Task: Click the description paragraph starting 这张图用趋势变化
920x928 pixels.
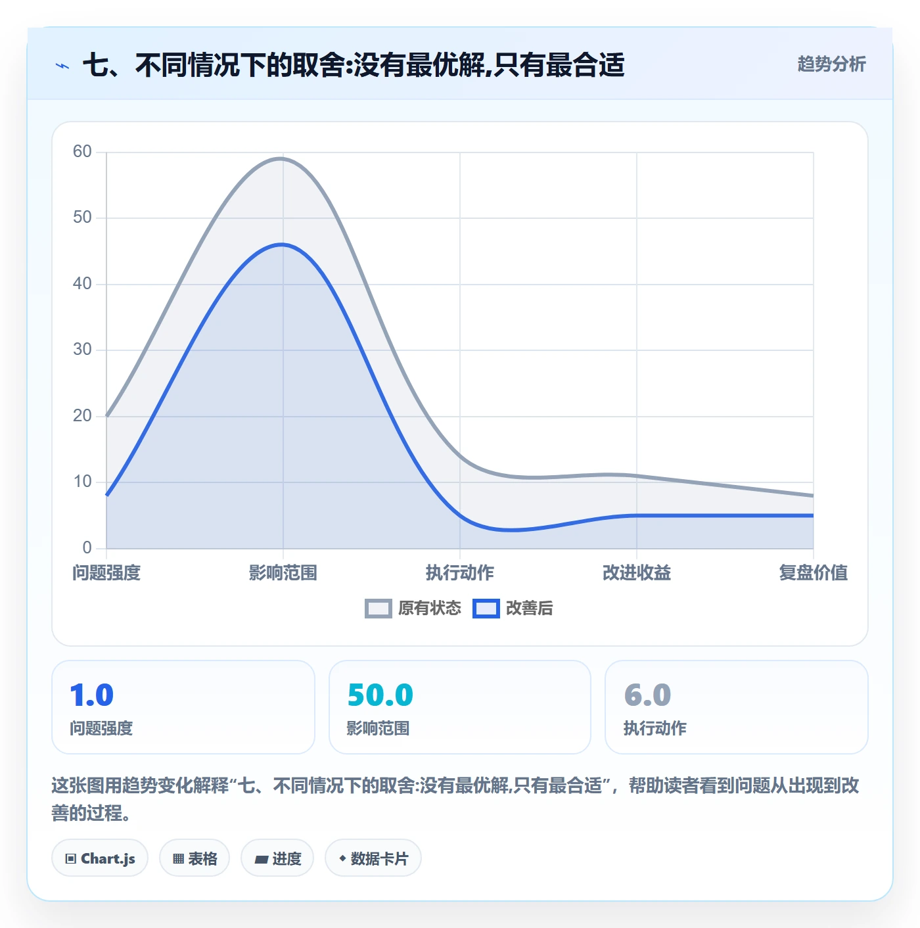Action: 455,799
